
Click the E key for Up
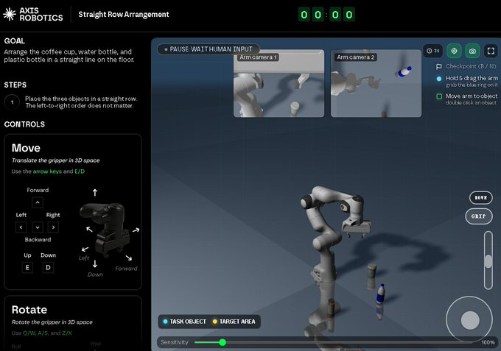27,267
